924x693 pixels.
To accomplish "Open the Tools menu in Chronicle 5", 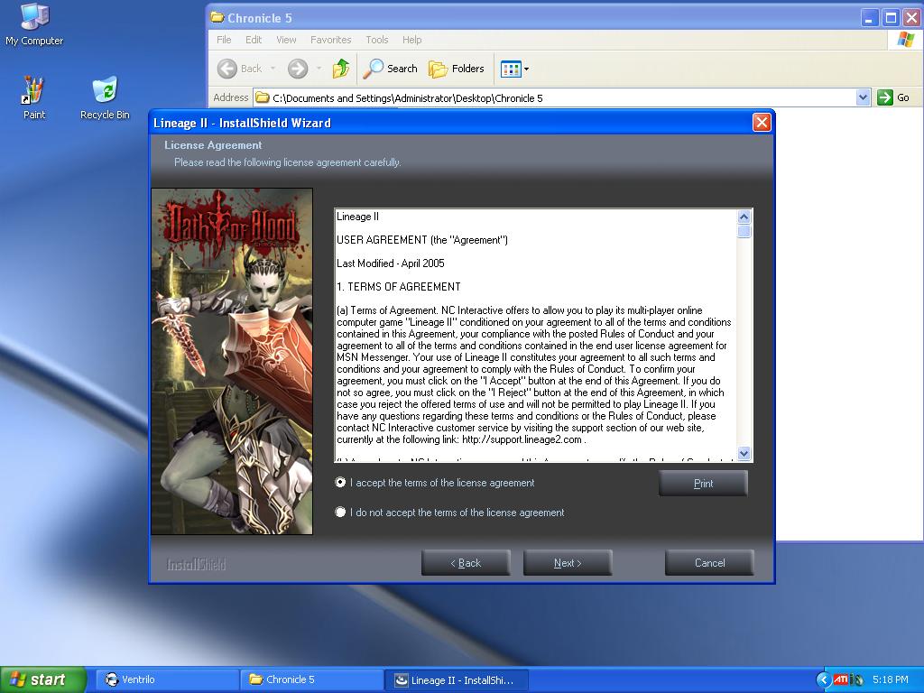I will tap(376, 40).
